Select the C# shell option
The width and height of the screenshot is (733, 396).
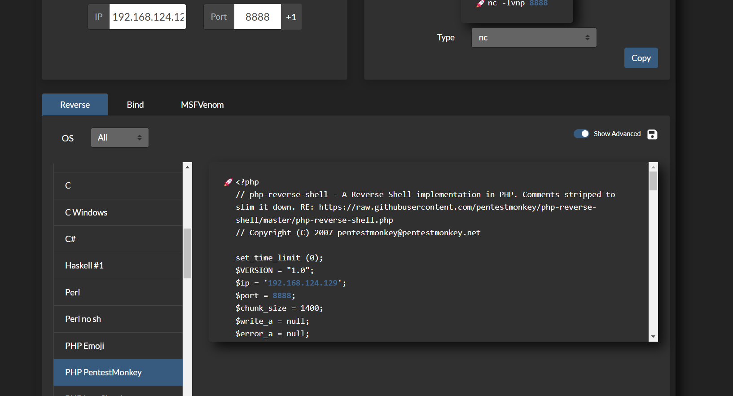118,239
